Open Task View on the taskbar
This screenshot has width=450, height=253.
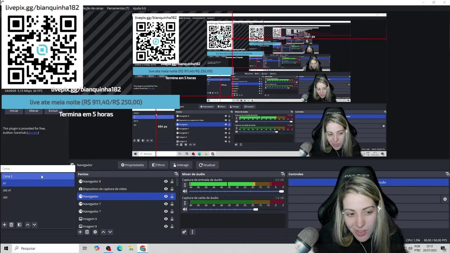85,248
